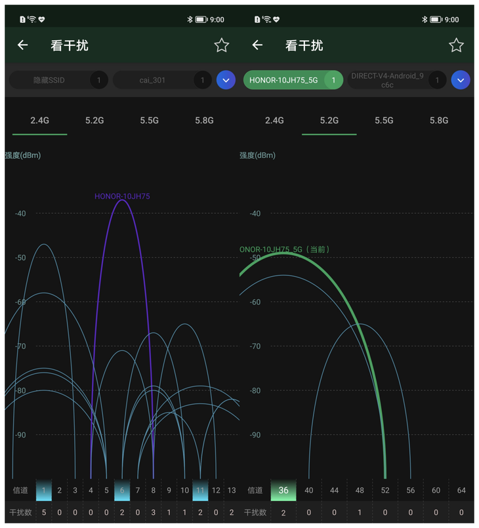Select highlighted channel 6 on the channel axis

[122, 491]
